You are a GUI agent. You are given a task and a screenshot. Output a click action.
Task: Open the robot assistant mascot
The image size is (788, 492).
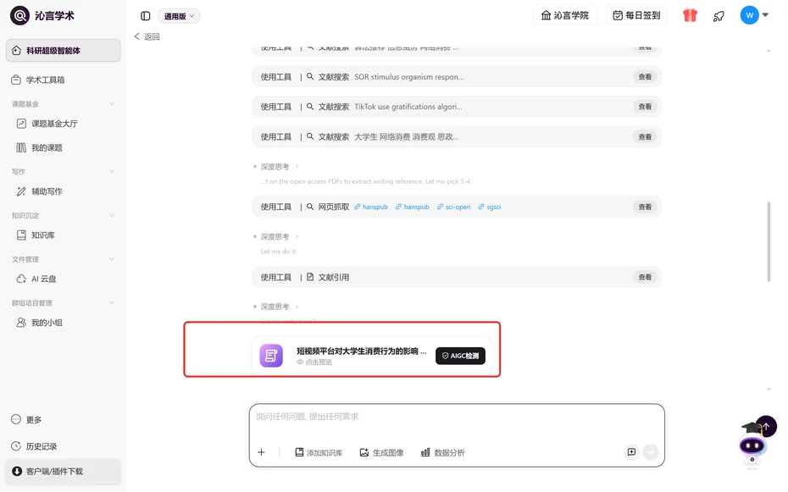[752, 445]
